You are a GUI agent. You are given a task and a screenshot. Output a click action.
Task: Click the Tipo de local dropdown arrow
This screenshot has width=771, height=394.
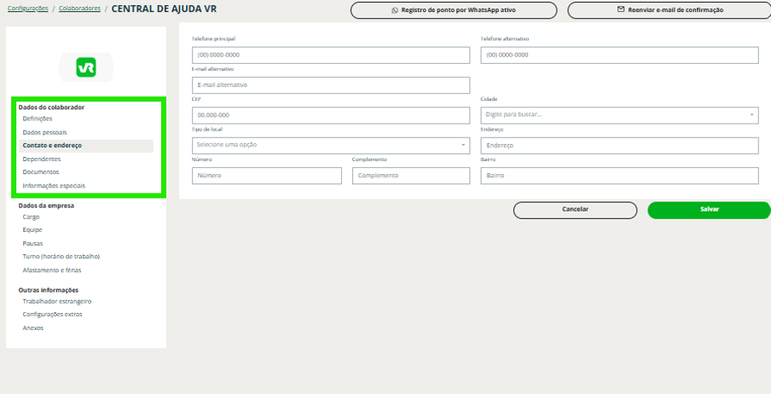click(x=463, y=145)
